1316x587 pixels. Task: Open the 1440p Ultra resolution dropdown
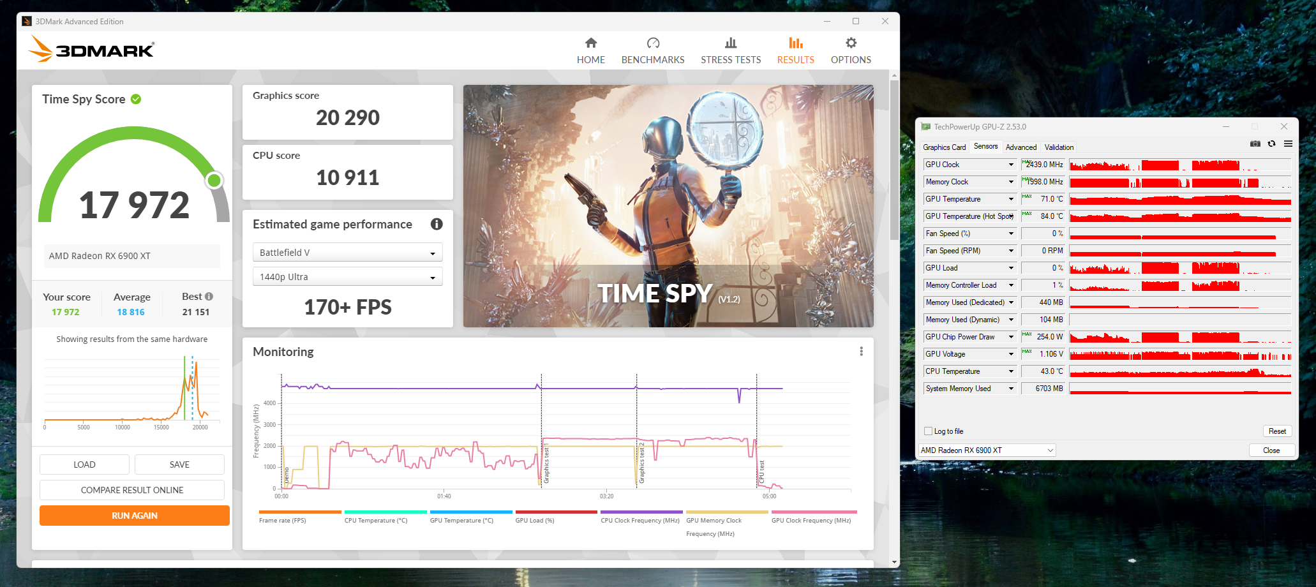[348, 277]
